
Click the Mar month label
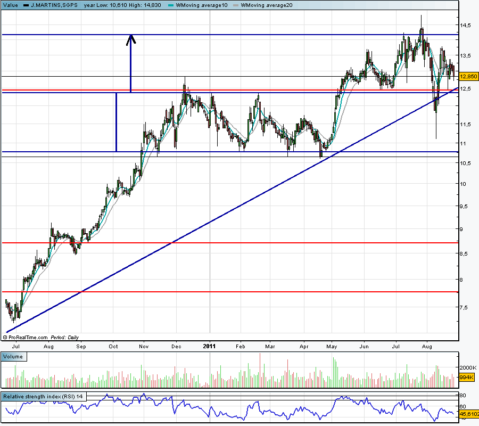[x=270, y=347]
